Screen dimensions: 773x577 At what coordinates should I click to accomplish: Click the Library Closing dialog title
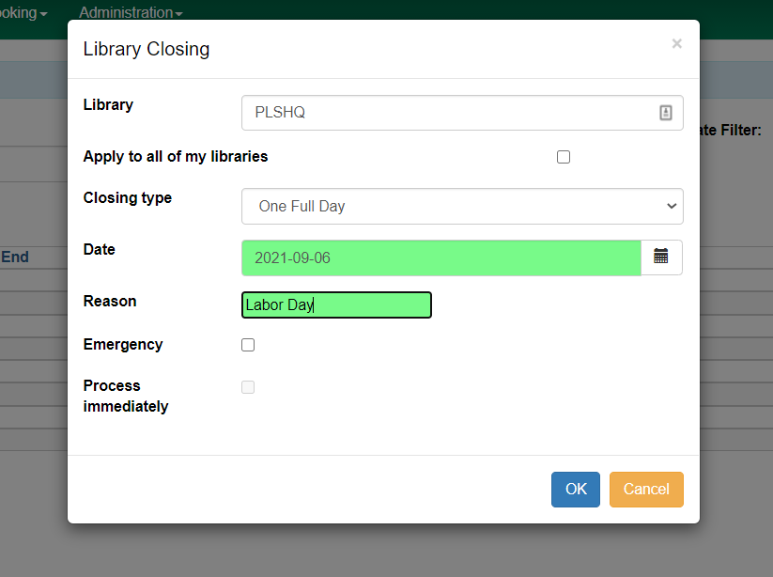tap(147, 49)
